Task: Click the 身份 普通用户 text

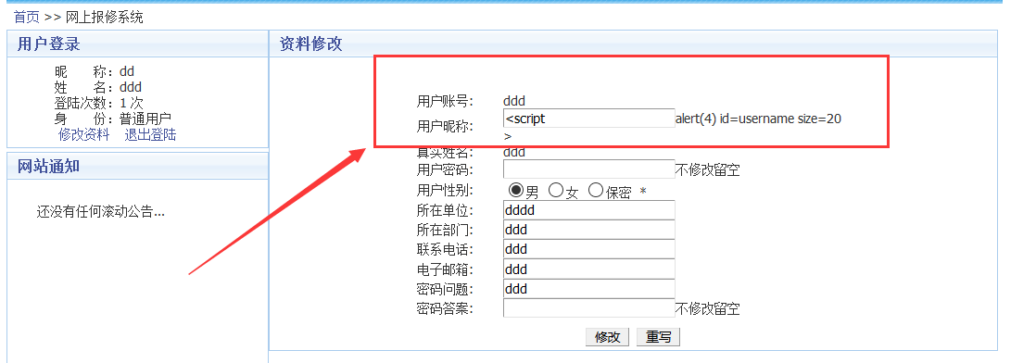Action: [x=112, y=119]
